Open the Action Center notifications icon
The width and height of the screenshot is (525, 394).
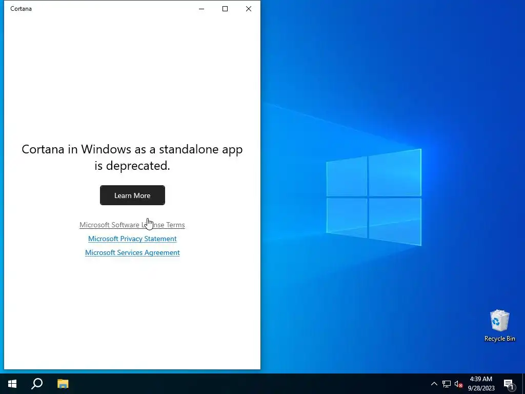509,384
